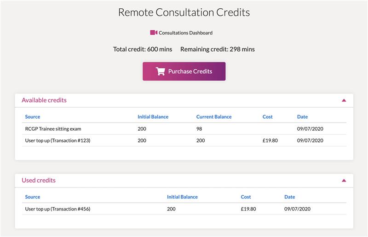
Task: Click the Cost header in Available credits
Action: (x=268, y=117)
